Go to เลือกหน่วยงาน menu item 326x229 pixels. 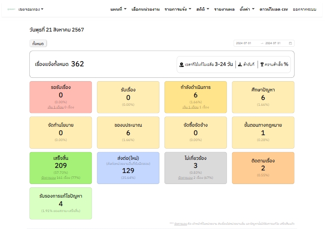[x=145, y=9]
